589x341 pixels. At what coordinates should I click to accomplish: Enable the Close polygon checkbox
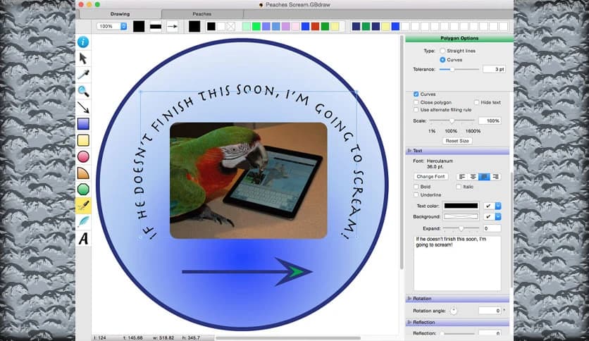point(416,102)
